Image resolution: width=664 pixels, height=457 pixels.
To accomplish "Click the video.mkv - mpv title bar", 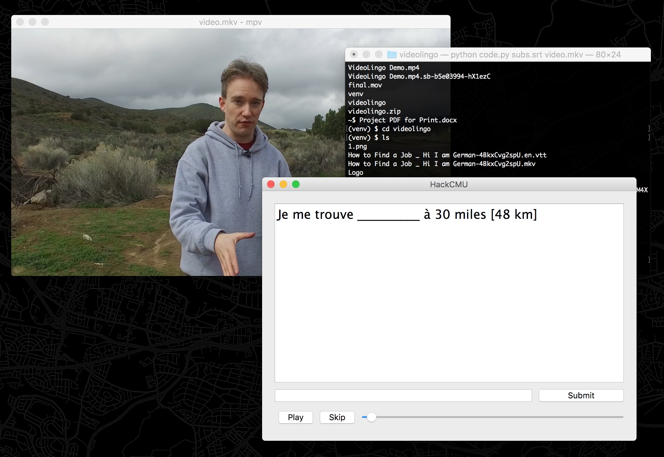I will coord(230,22).
